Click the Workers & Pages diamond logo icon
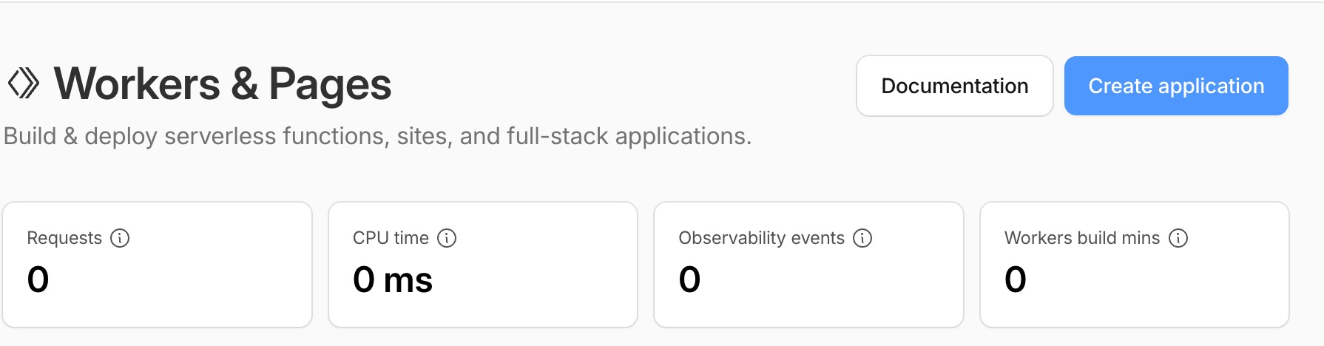Image resolution: width=1324 pixels, height=346 pixels. pos(23,84)
